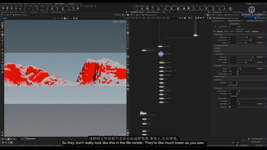Select the Grid shelf tool

pos(20,9)
